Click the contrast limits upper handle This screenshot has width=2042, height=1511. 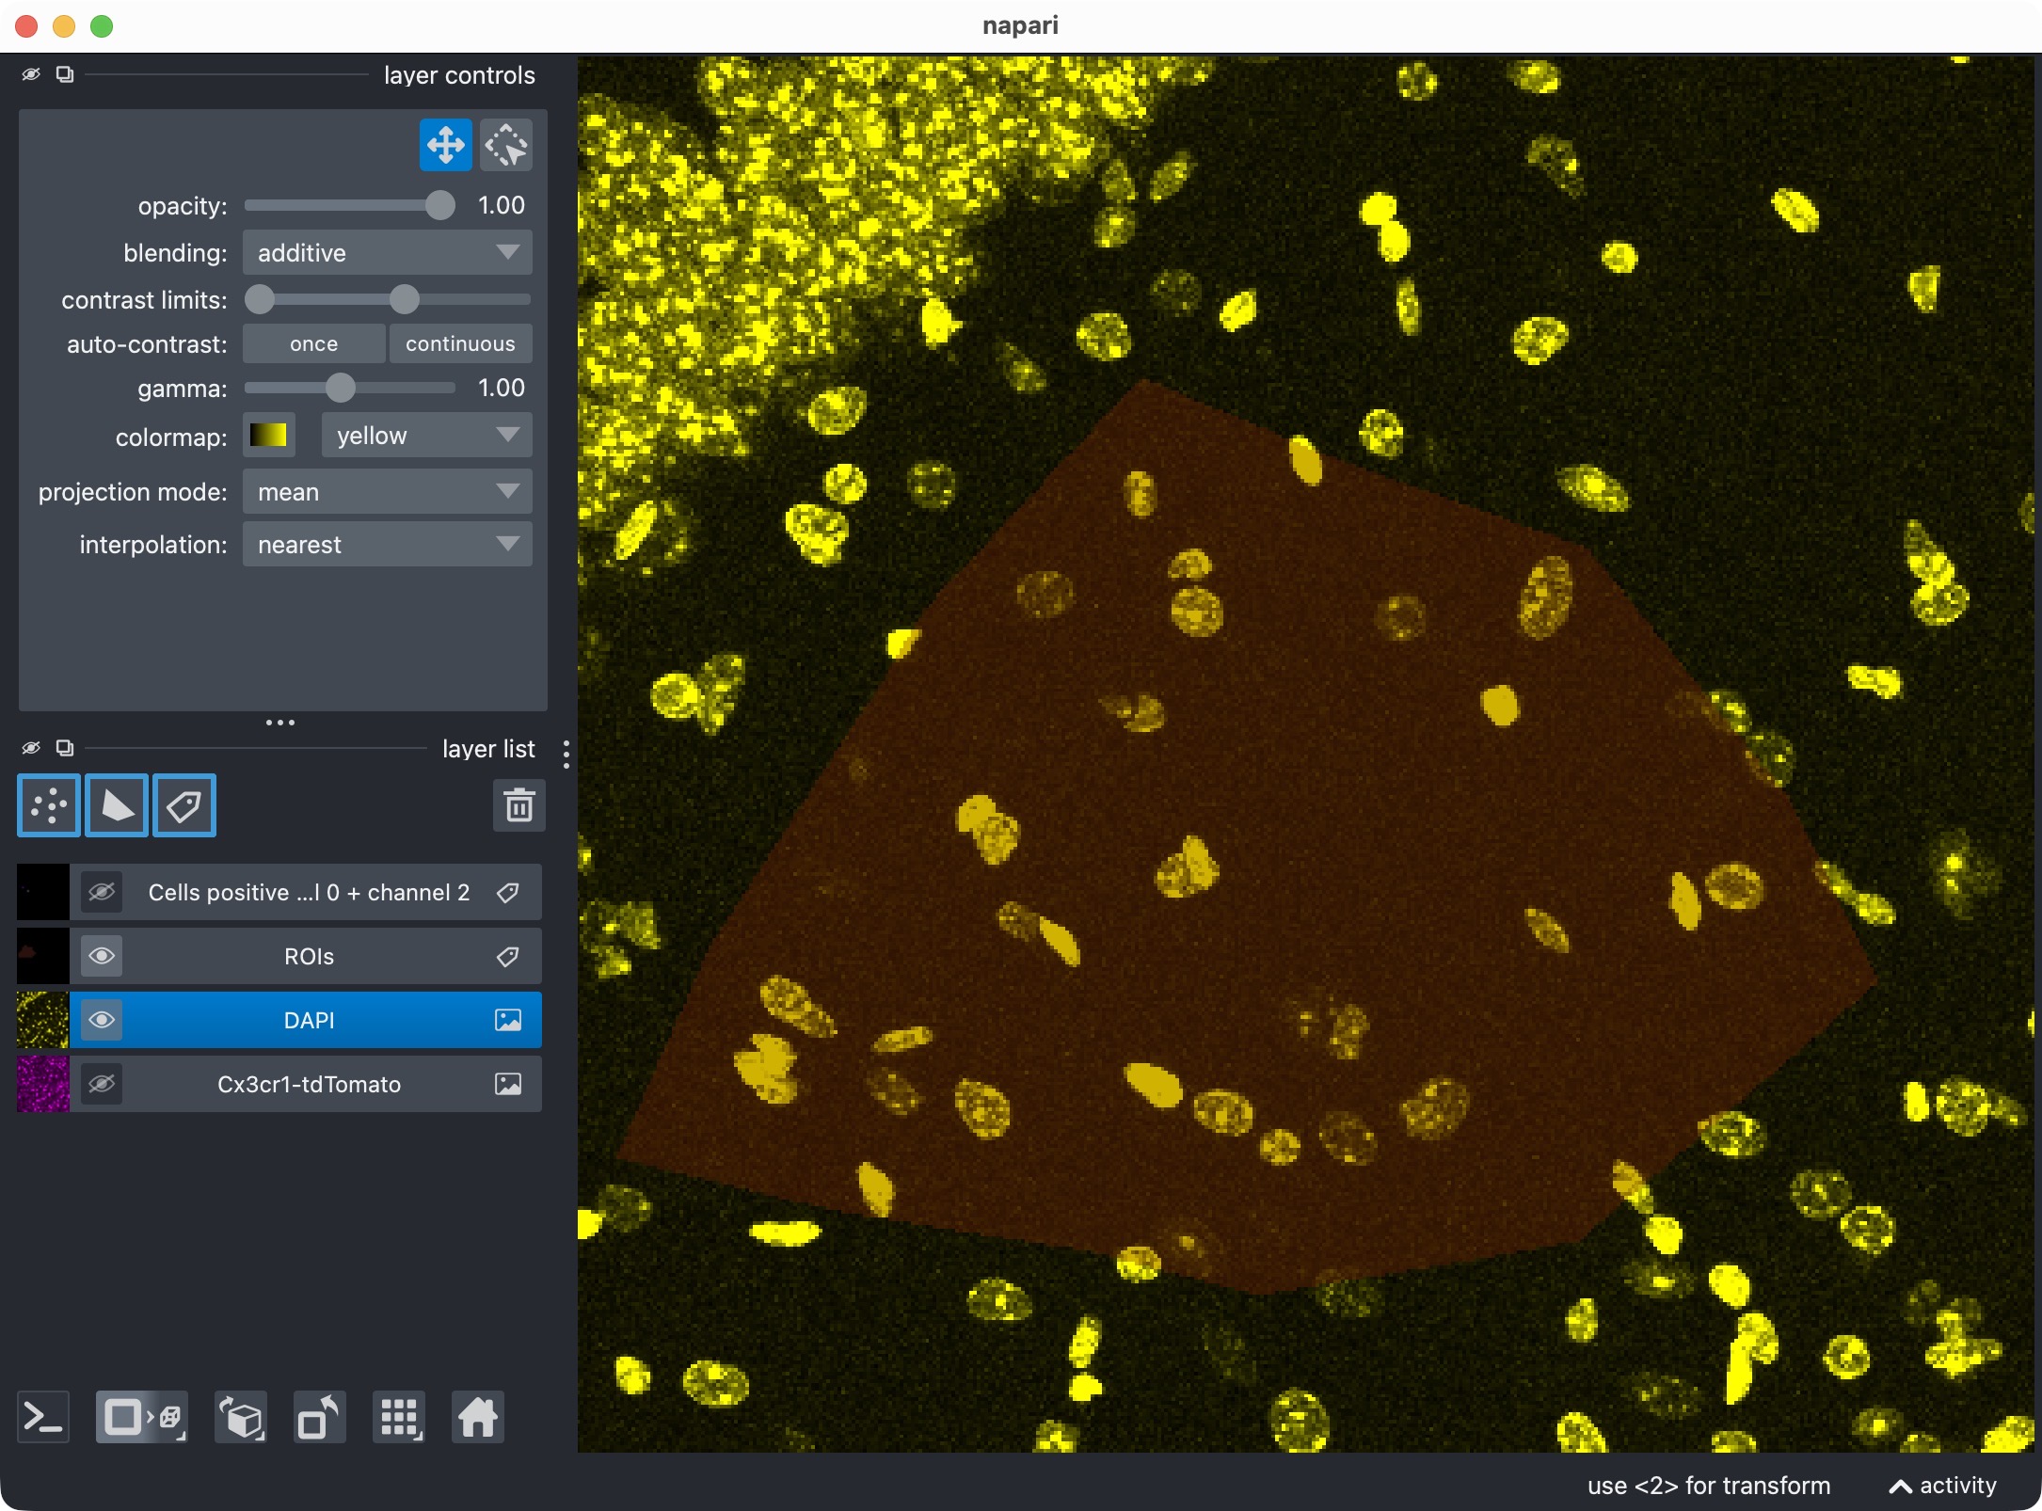coord(404,300)
